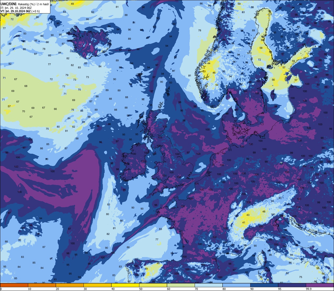
Task: Click the humidity value 79 south of Iceland
Action: click(x=67, y=75)
